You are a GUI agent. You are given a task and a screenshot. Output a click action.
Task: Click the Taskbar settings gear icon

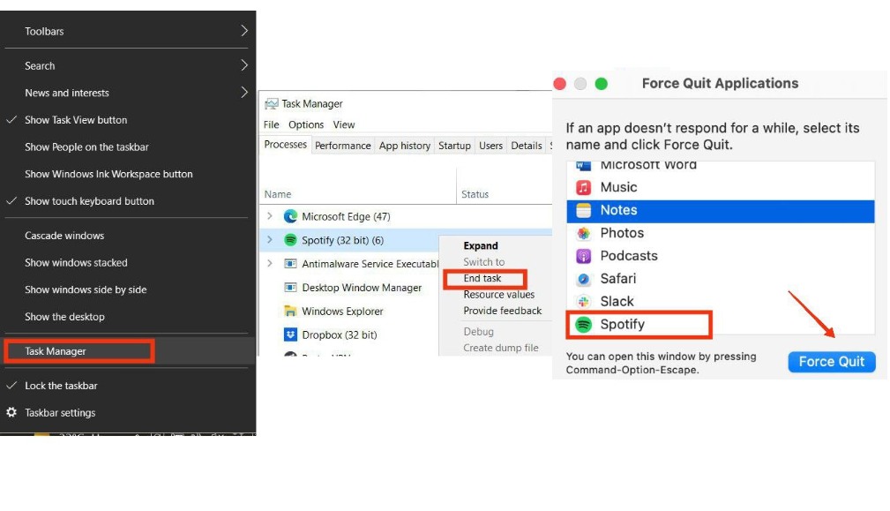pyautogui.click(x=11, y=412)
